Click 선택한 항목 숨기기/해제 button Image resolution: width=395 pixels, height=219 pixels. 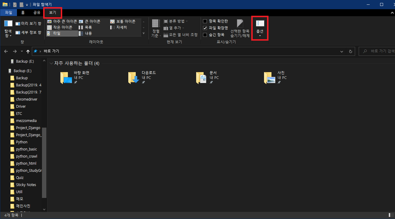coord(240,28)
